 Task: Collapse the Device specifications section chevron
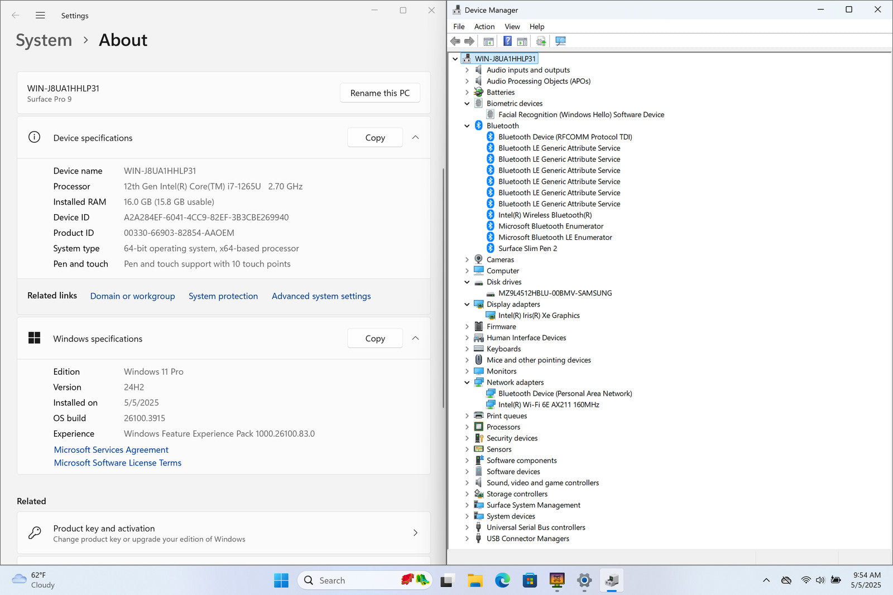[x=415, y=138]
